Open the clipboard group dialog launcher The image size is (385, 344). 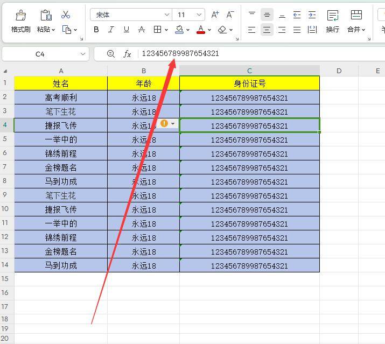point(81,39)
